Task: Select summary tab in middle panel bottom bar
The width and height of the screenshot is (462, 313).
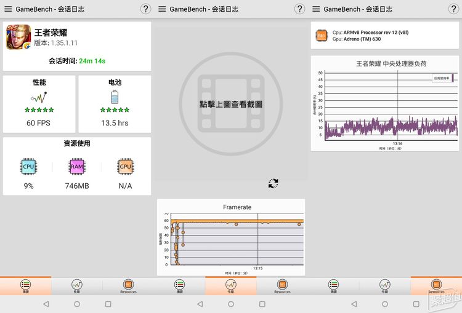Action: pos(180,286)
